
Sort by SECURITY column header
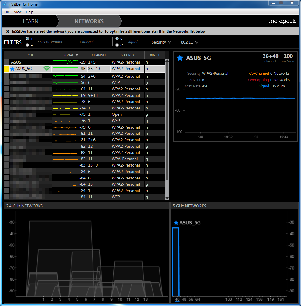click(128, 55)
